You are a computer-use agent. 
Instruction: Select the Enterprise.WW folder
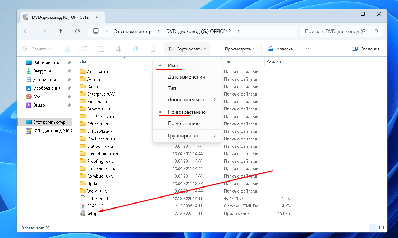101,94
